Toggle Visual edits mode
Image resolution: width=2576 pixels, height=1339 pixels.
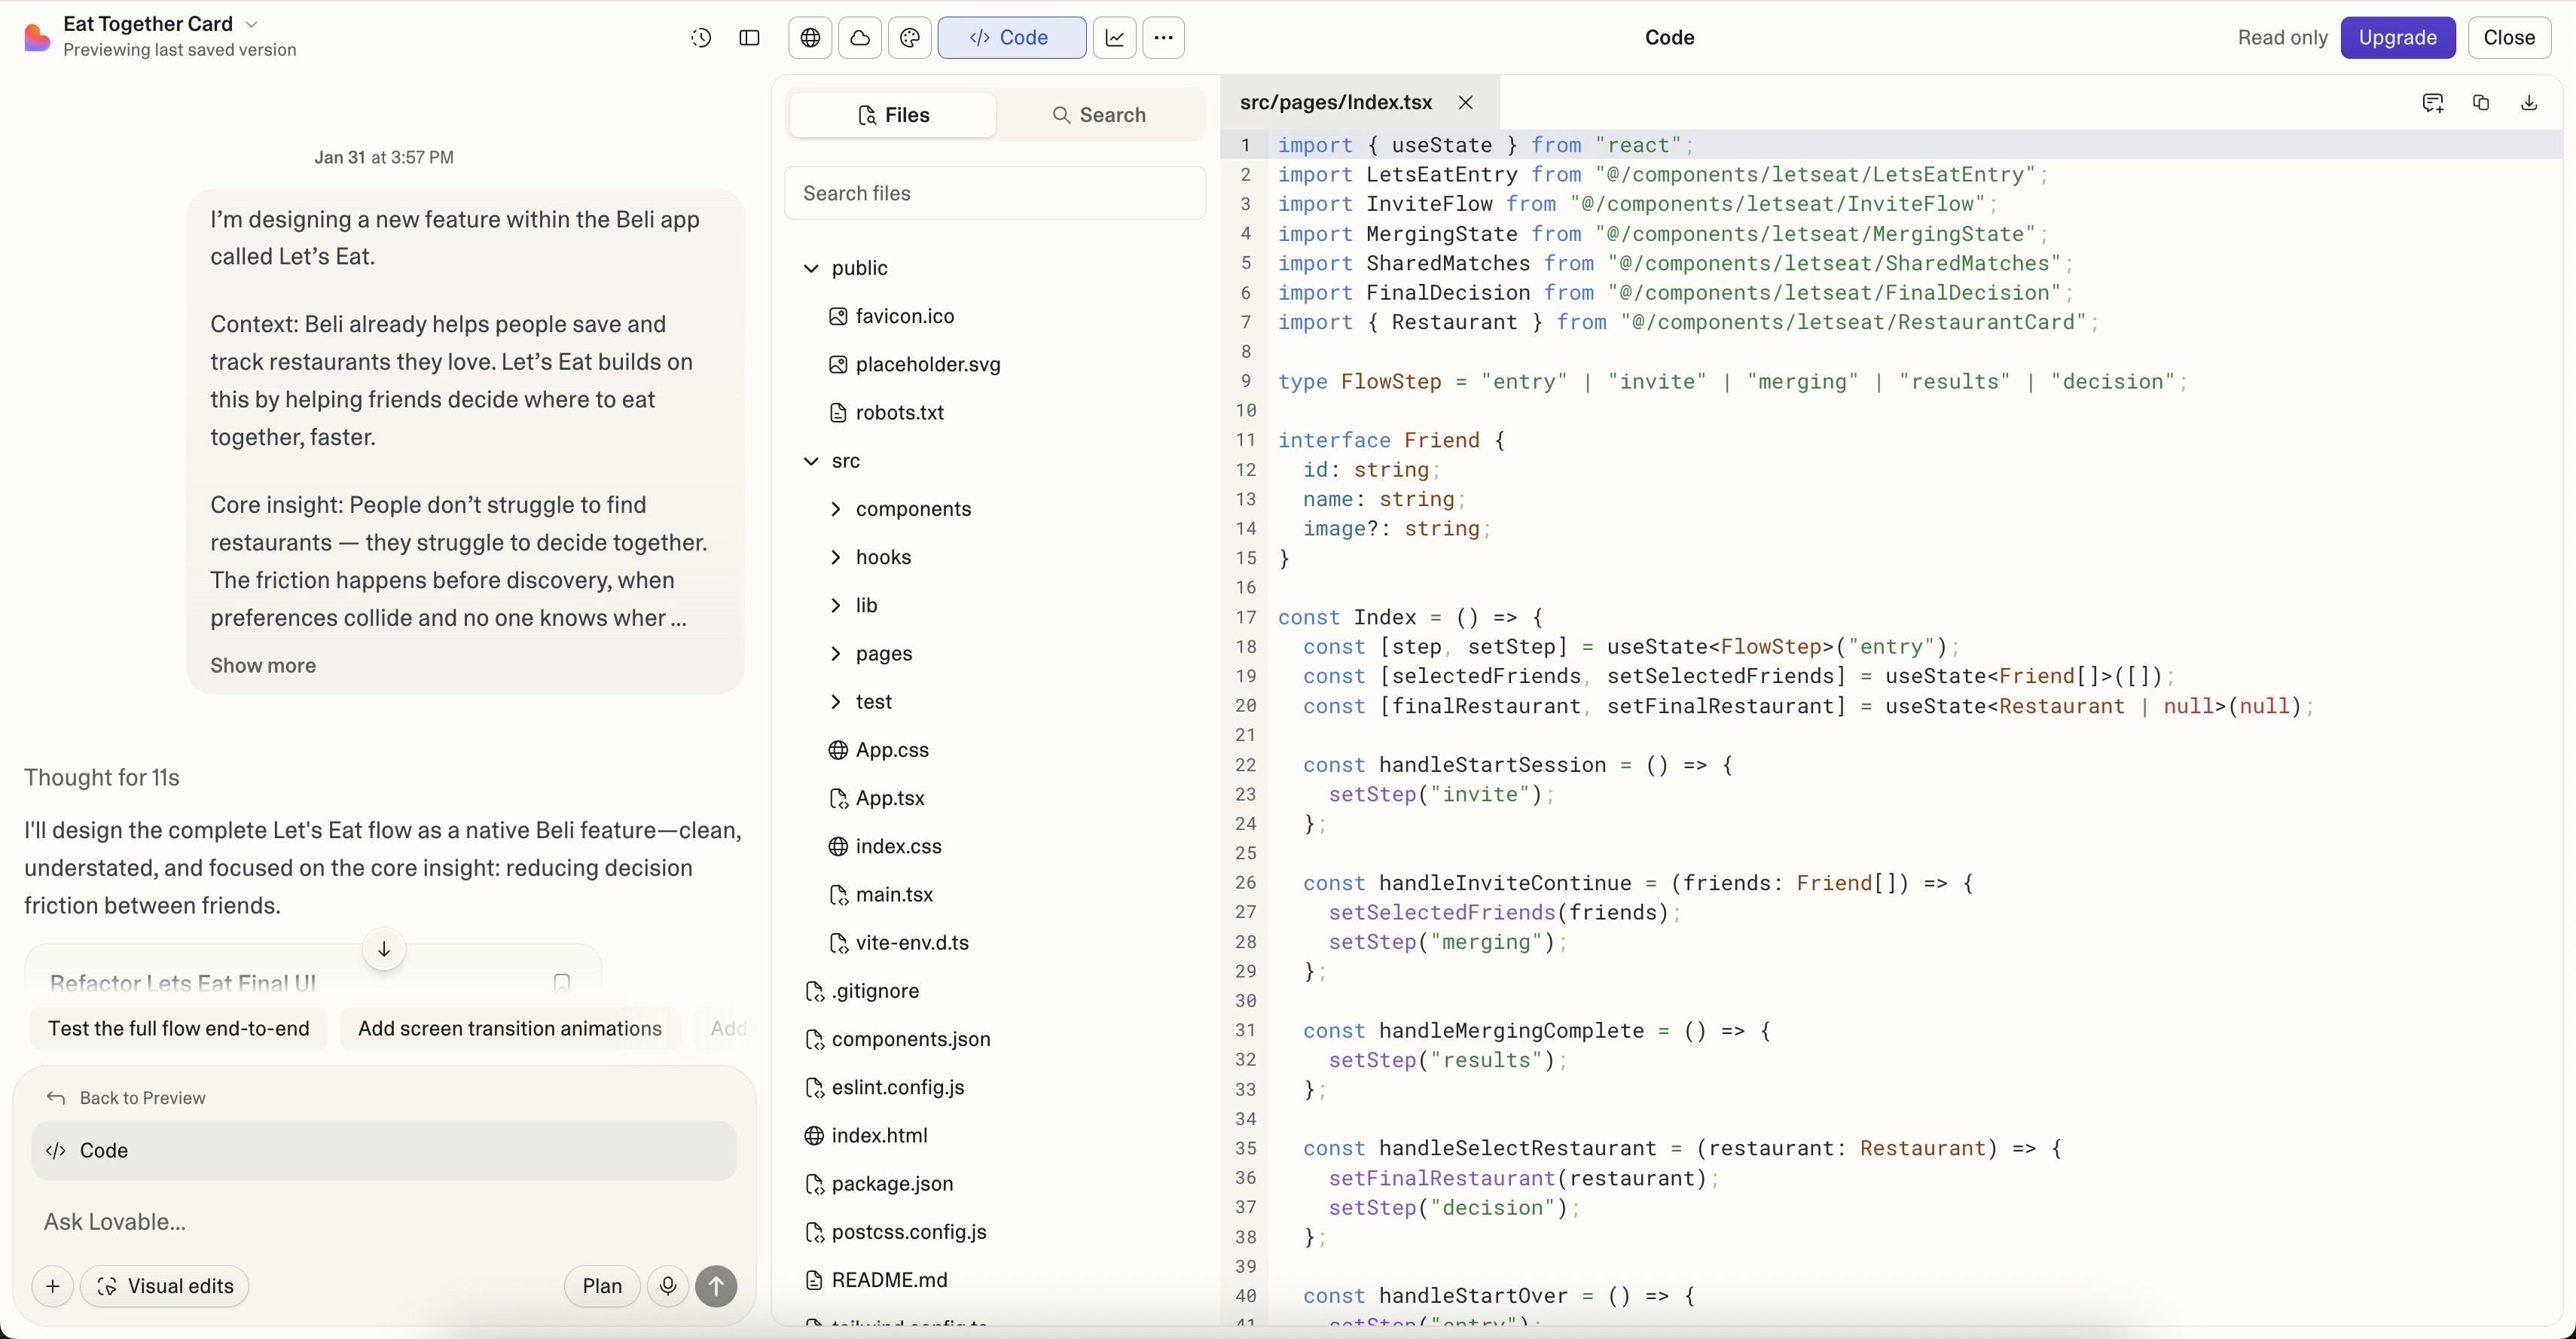coord(165,1286)
